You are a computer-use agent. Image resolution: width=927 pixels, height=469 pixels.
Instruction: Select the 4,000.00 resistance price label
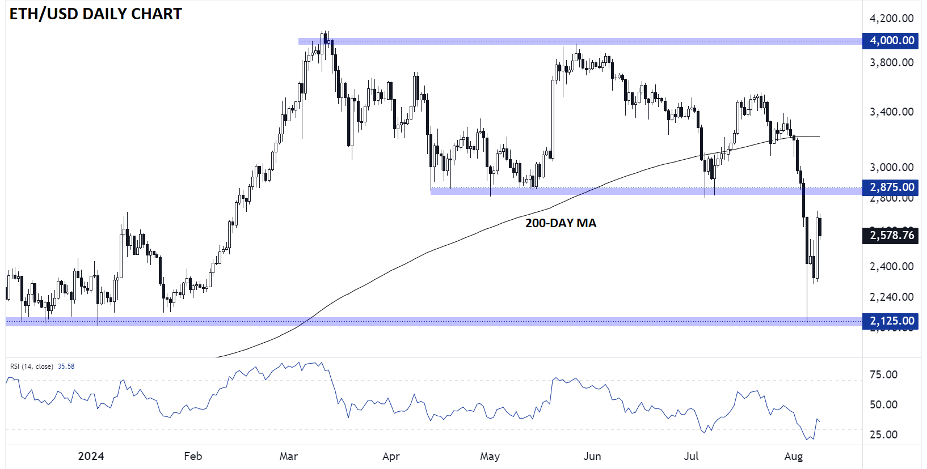click(x=890, y=41)
